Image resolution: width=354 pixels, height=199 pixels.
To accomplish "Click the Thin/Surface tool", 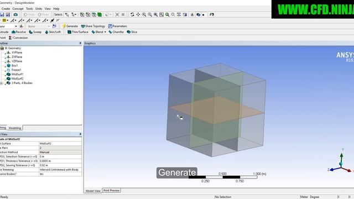I will coord(78,32).
